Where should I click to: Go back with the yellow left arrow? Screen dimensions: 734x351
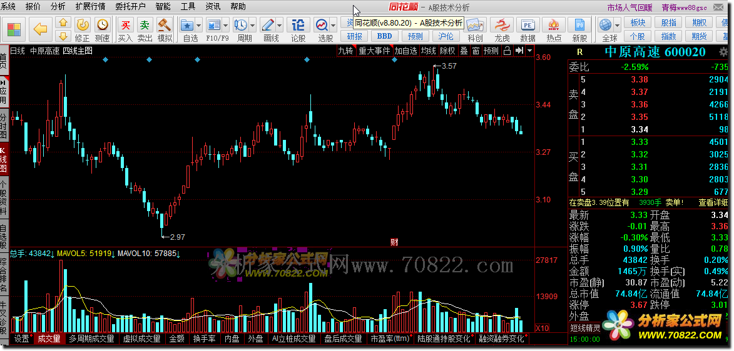(x=41, y=29)
